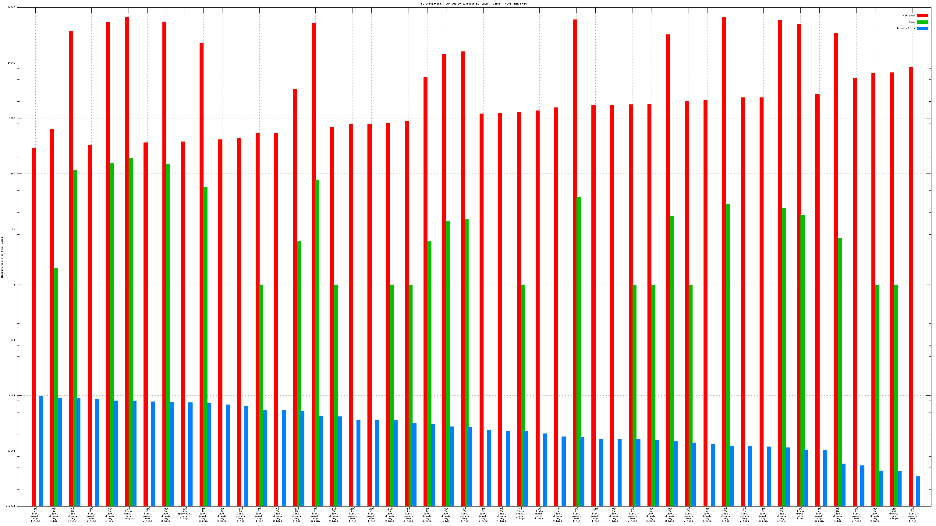
Task: Click the 0@ list.dnswl.org 5 hops label
Action: [x=520, y=514]
